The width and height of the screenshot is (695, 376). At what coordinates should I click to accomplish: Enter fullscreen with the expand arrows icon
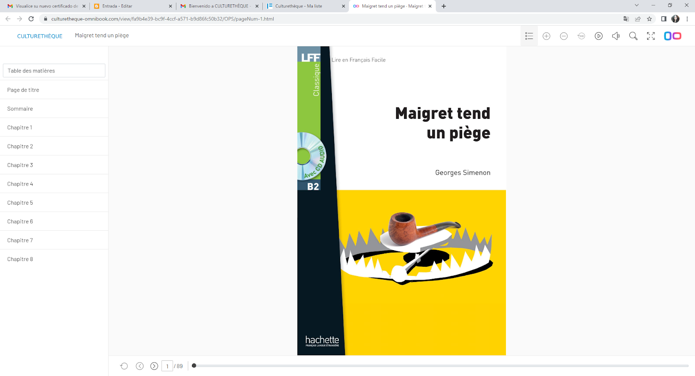[x=651, y=36]
